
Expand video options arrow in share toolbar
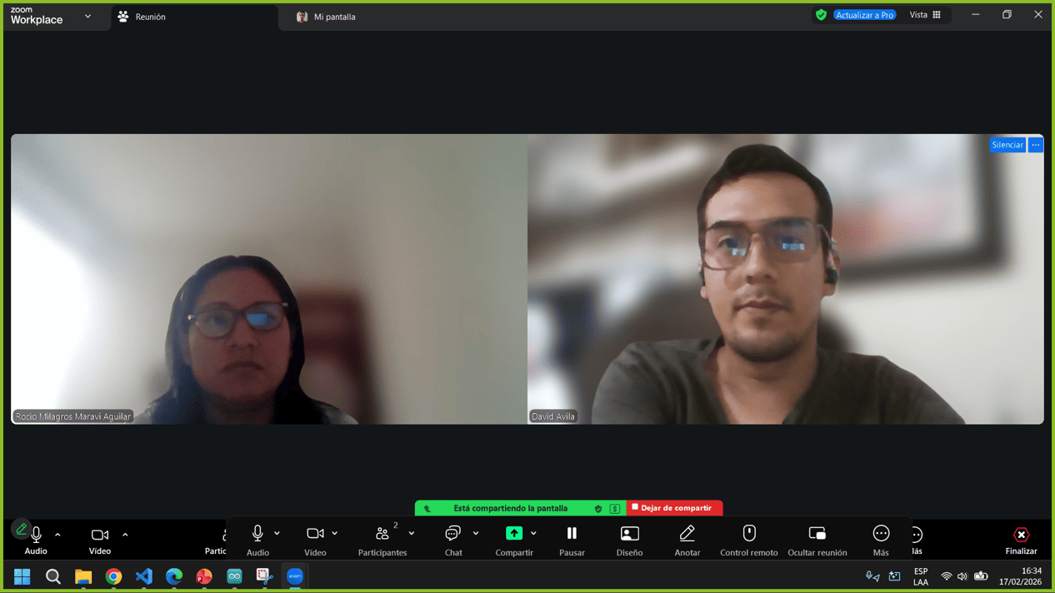coord(335,533)
